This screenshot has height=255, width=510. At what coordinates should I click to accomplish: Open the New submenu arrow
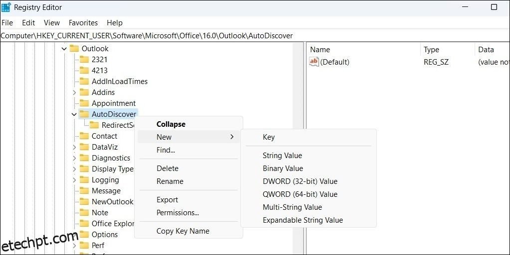232,137
